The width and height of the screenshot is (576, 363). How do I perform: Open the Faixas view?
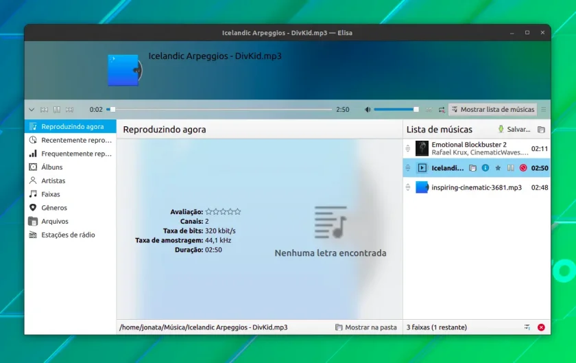click(x=71, y=194)
